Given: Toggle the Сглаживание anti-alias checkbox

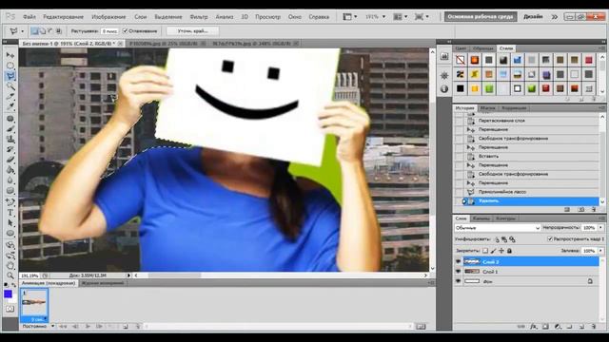Looking at the screenshot, I should click(x=125, y=30).
